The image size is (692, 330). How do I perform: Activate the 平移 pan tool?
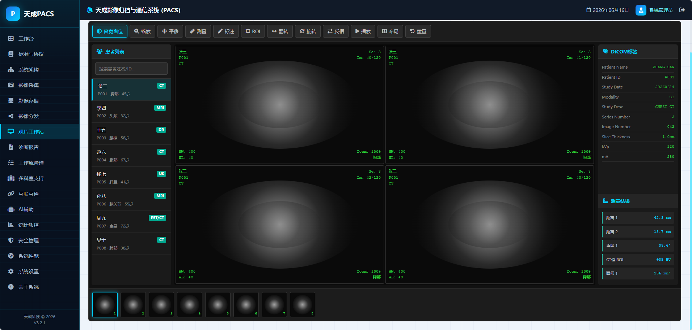(x=170, y=31)
